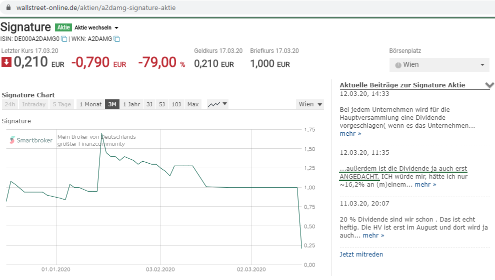Copy the WKN using the copy icon
Screen dimensions: 495x280
116,39
